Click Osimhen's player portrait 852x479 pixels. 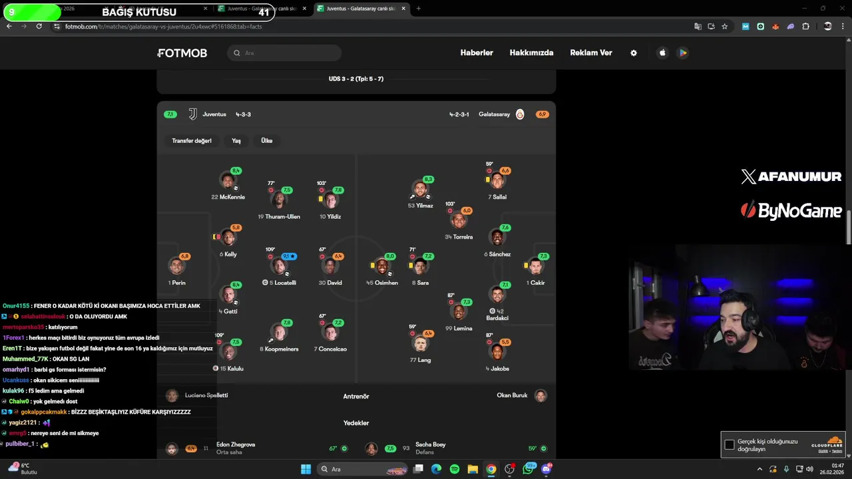[382, 267]
